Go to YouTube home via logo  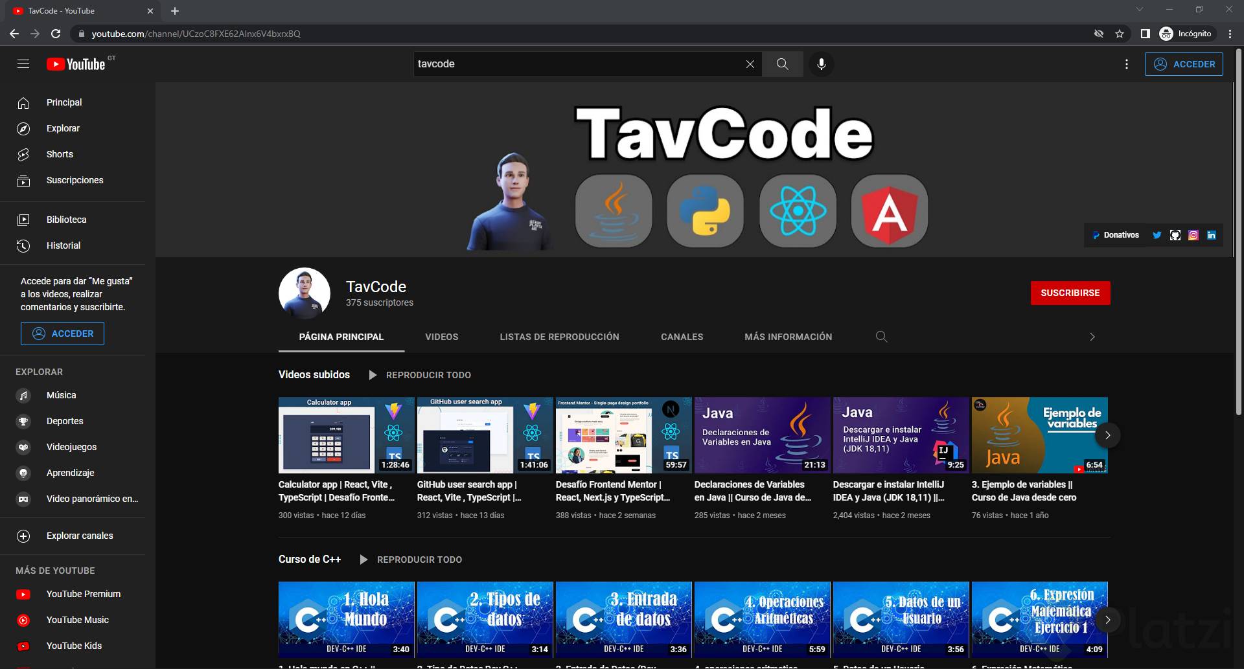pyautogui.click(x=76, y=64)
